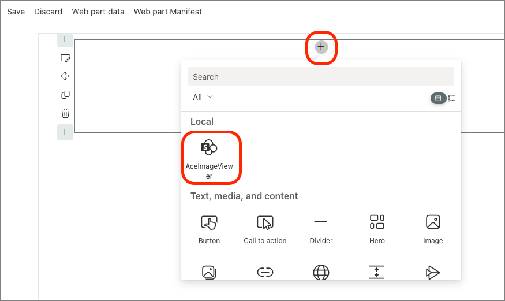Screen dimensions: 505x301
Task: Select the move section icon
Action: click(x=65, y=76)
